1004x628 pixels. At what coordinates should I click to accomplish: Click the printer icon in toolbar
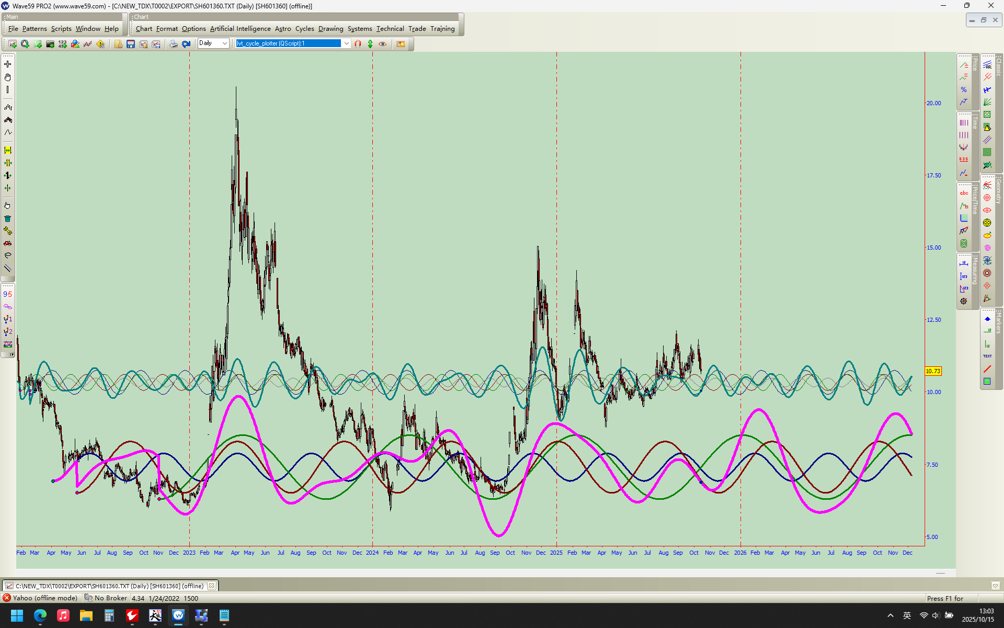point(173,44)
